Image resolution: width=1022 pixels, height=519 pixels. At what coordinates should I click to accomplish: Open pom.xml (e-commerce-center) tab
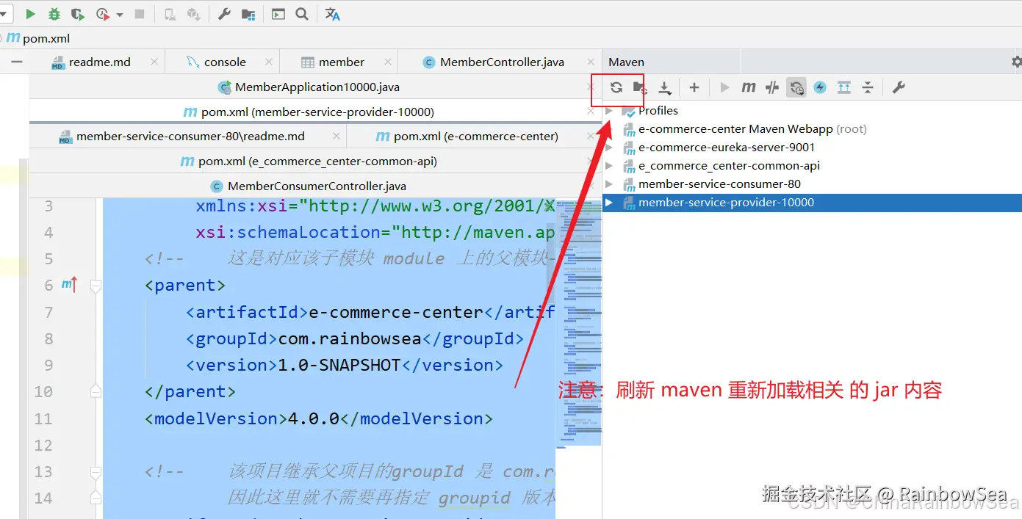pyautogui.click(x=475, y=136)
